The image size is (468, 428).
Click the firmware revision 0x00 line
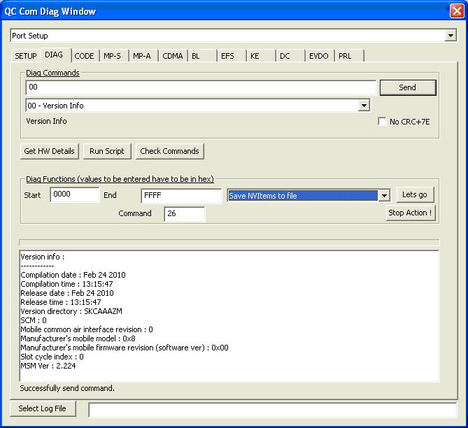pos(125,348)
